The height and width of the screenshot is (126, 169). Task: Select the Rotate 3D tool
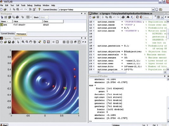click(x=35, y=42)
